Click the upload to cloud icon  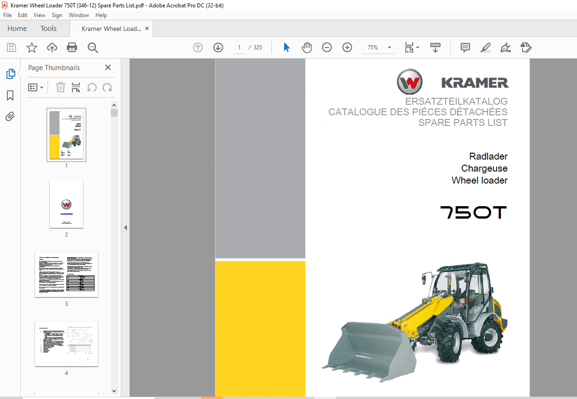point(52,48)
